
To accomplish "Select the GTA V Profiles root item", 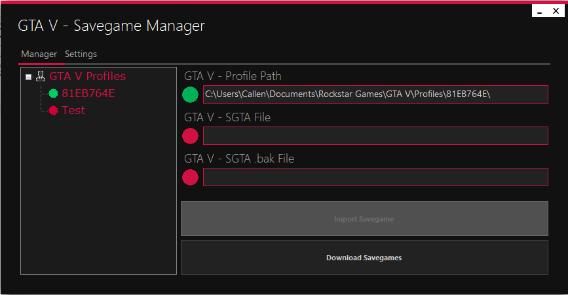I will click(87, 76).
